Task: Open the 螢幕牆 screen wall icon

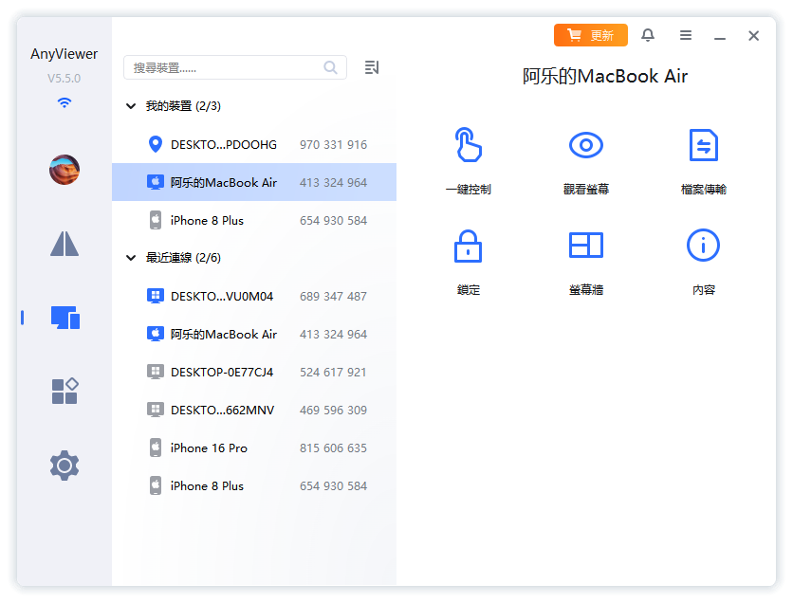Action: point(585,246)
